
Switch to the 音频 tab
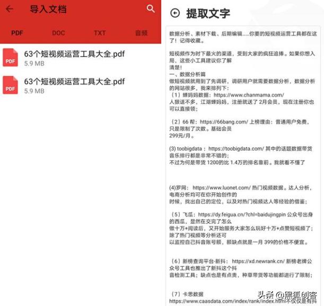[142, 33]
